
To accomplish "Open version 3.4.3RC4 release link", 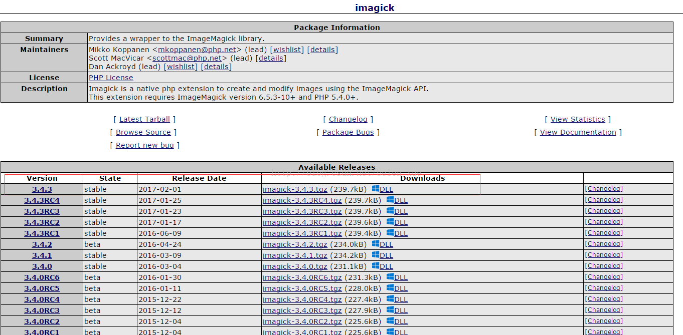I will pos(42,200).
